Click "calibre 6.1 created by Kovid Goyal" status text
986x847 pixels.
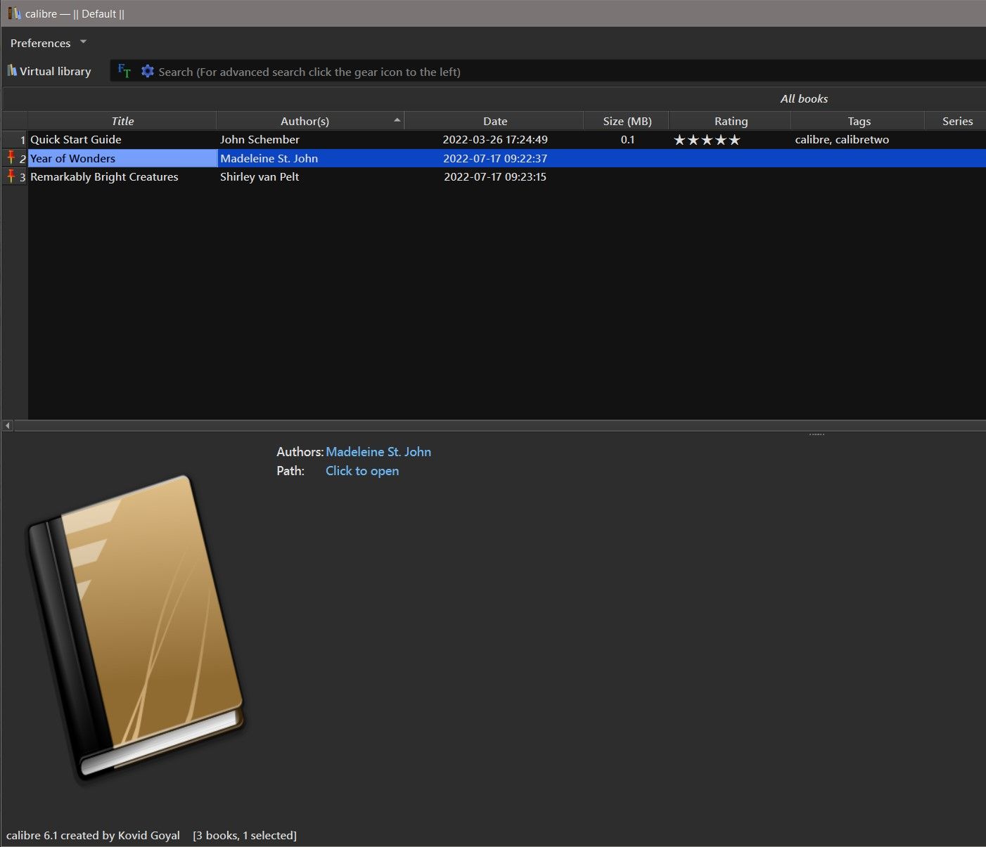pos(93,835)
